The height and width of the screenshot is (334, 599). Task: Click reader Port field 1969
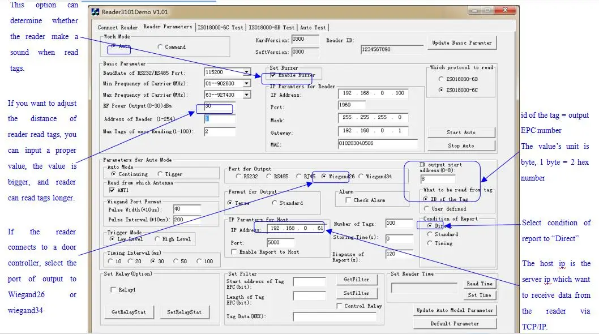tap(352, 105)
